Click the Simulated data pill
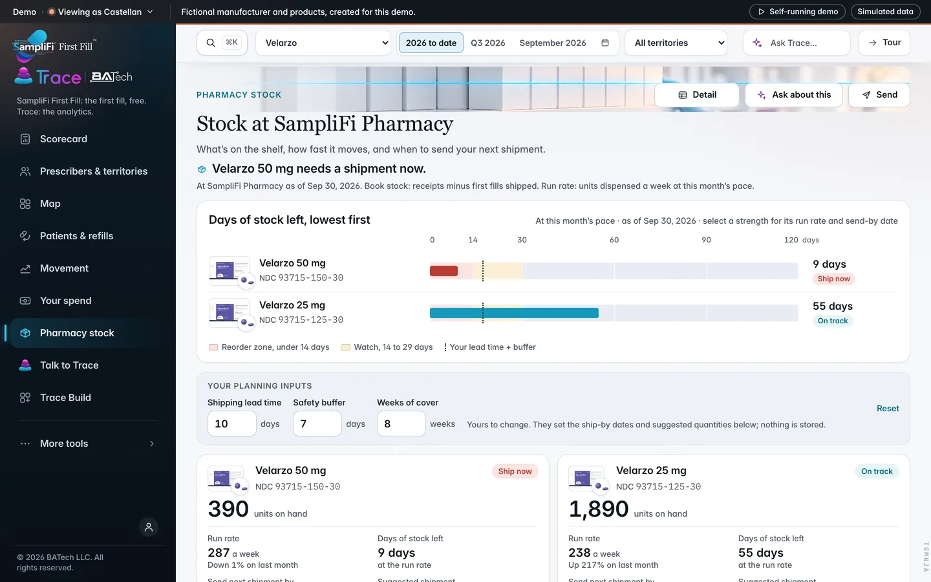The image size is (931, 582). click(885, 12)
